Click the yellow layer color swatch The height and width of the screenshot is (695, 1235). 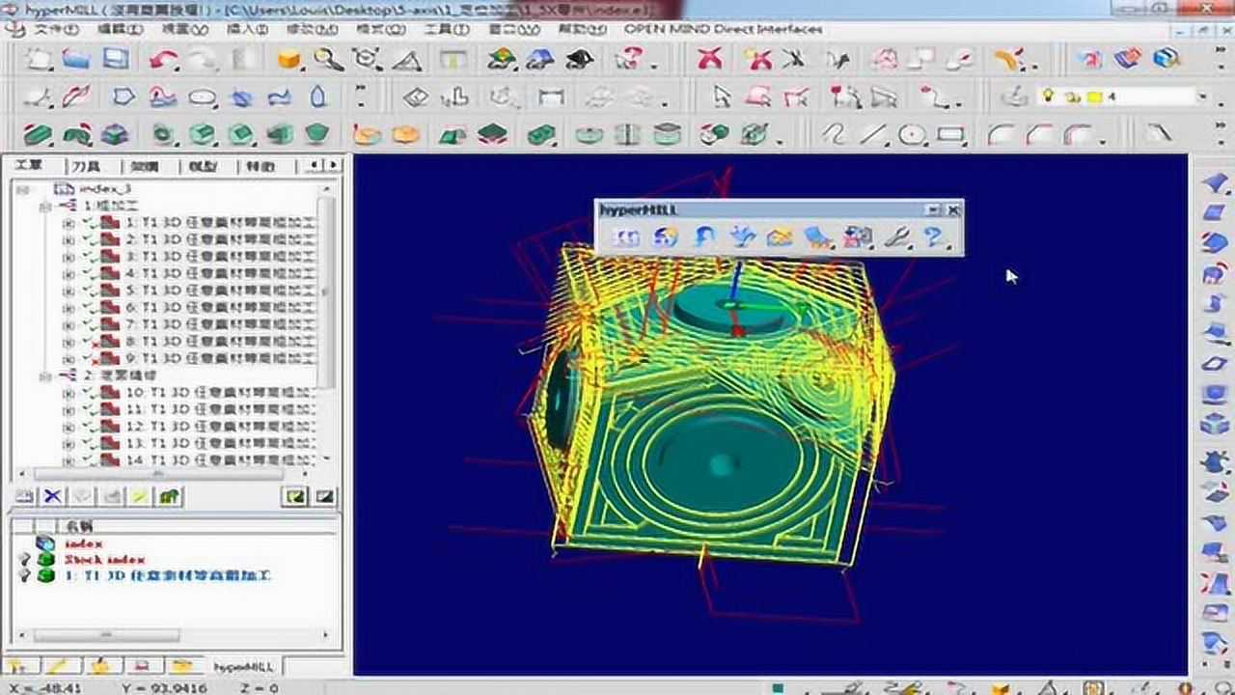[x=1095, y=97]
